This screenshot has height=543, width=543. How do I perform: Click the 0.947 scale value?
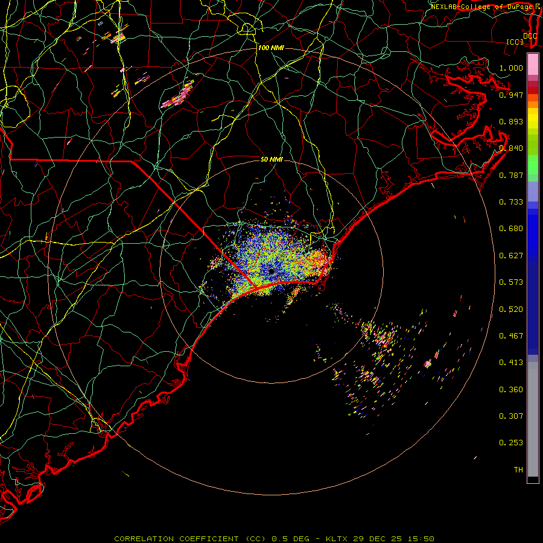click(x=511, y=95)
